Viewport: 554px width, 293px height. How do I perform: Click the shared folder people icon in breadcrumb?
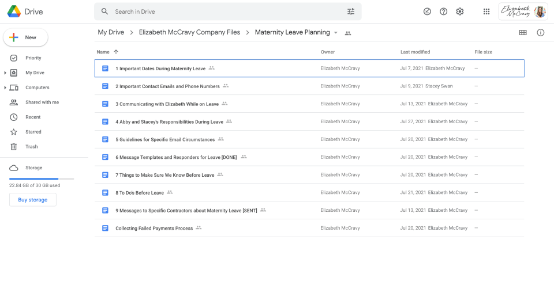[x=348, y=33]
